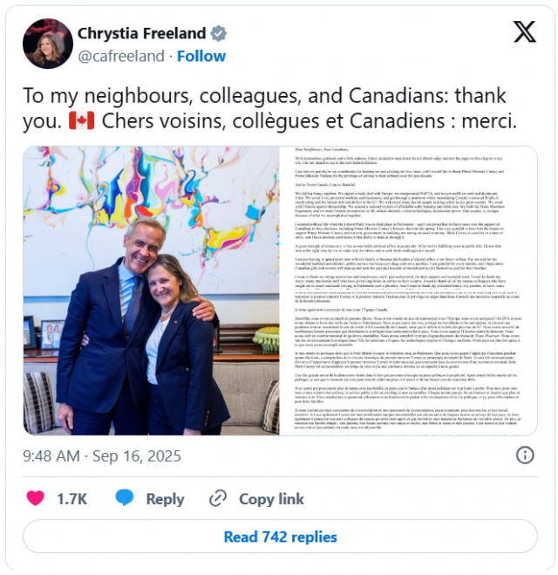This screenshot has height=575, width=558.
Task: View the 1.7K likes count
Action: (71, 499)
